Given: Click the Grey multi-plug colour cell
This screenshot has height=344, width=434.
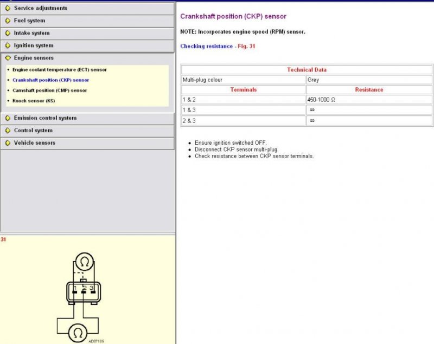Looking at the screenshot, I should coord(369,80).
